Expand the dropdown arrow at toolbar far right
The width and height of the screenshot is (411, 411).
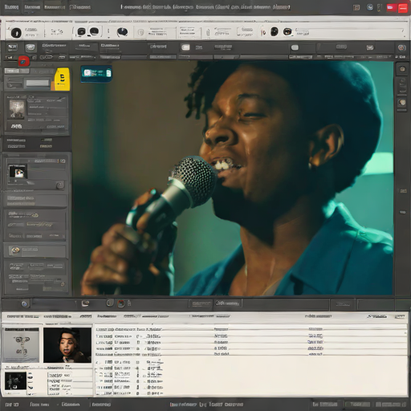[403, 31]
